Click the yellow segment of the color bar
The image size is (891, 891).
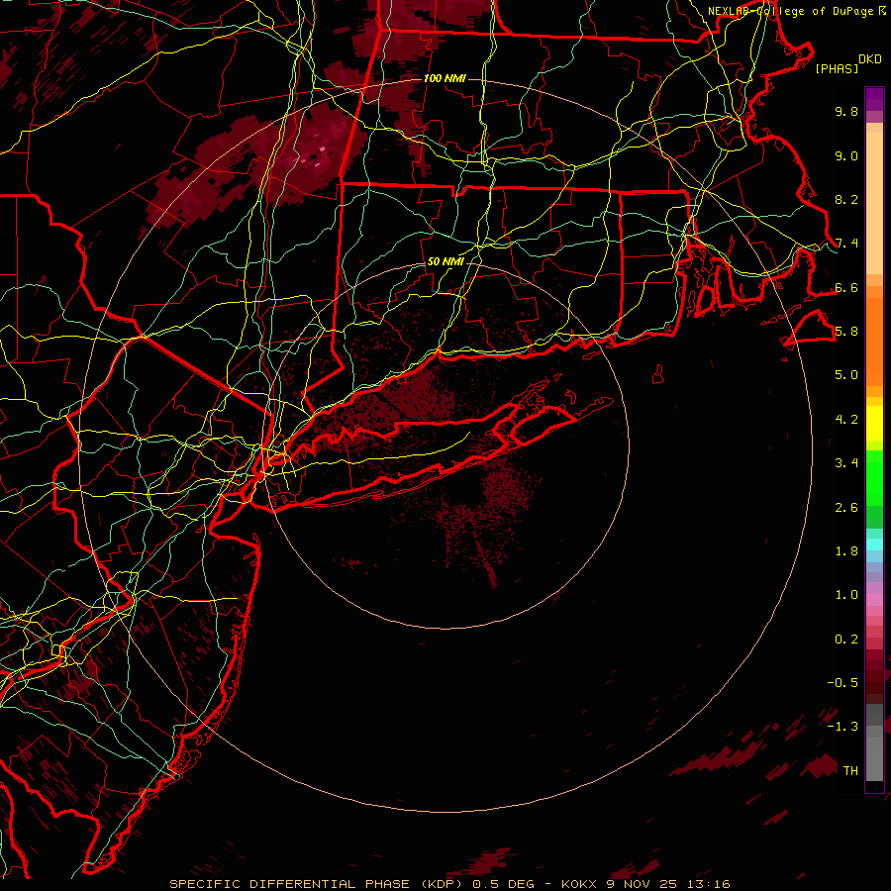[874, 424]
